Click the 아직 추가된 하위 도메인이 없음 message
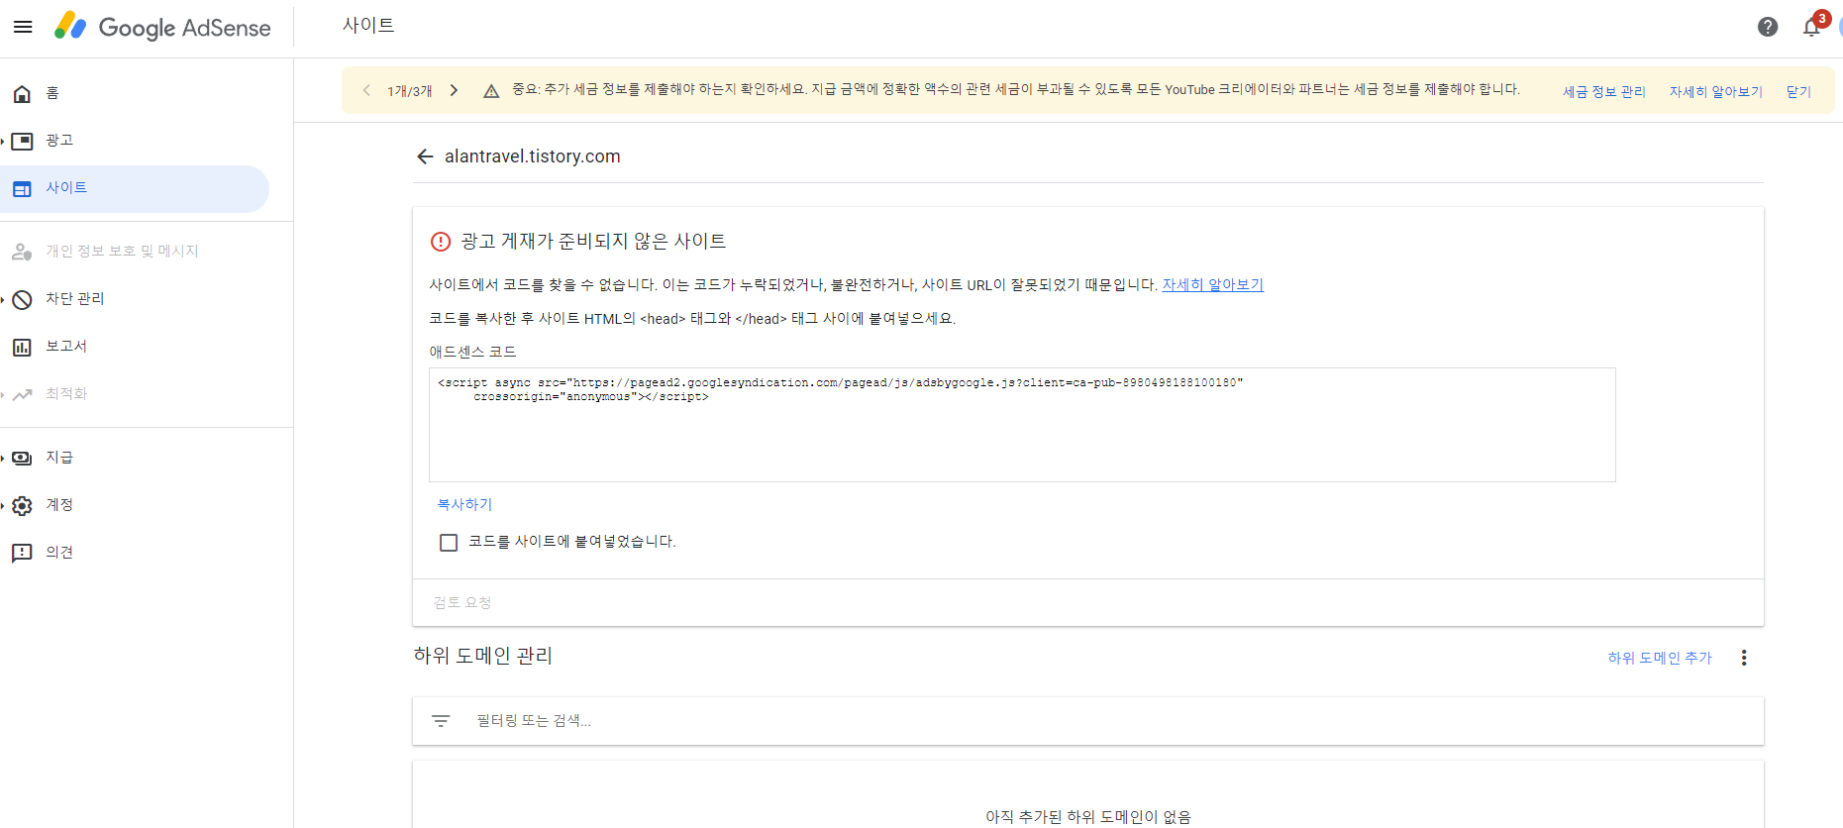This screenshot has height=828, width=1843. pyautogui.click(x=1088, y=817)
